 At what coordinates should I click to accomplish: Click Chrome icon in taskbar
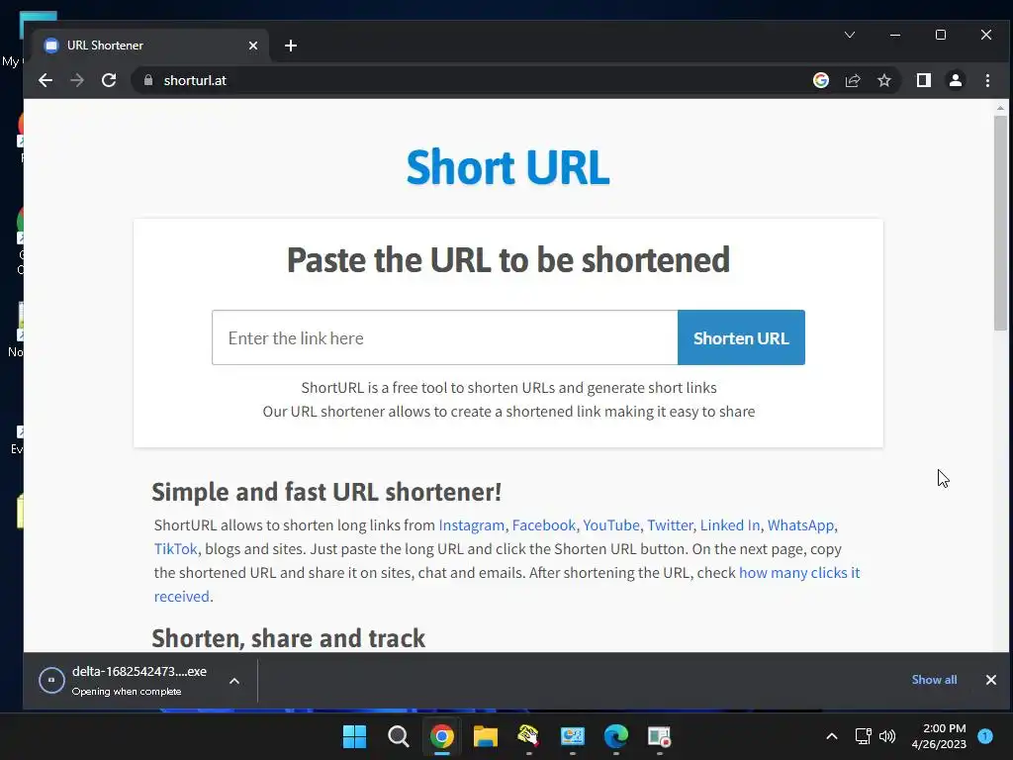pyautogui.click(x=442, y=736)
